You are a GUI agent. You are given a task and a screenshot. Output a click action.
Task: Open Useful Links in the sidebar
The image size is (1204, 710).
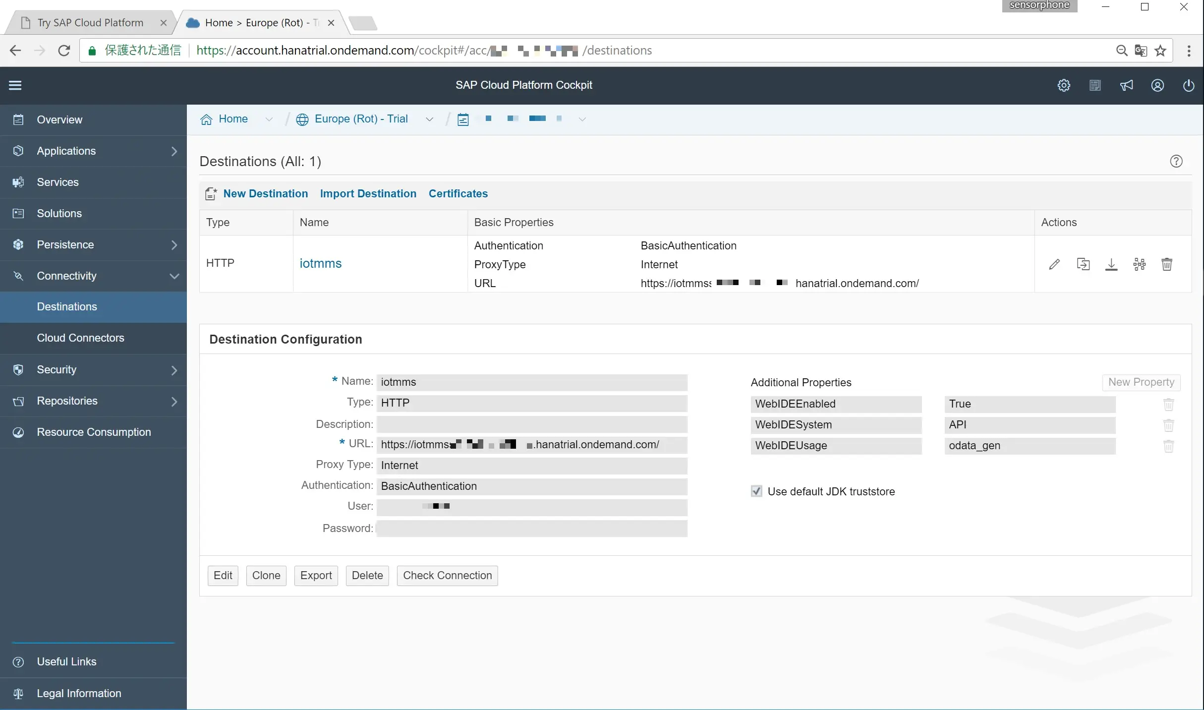93,662
